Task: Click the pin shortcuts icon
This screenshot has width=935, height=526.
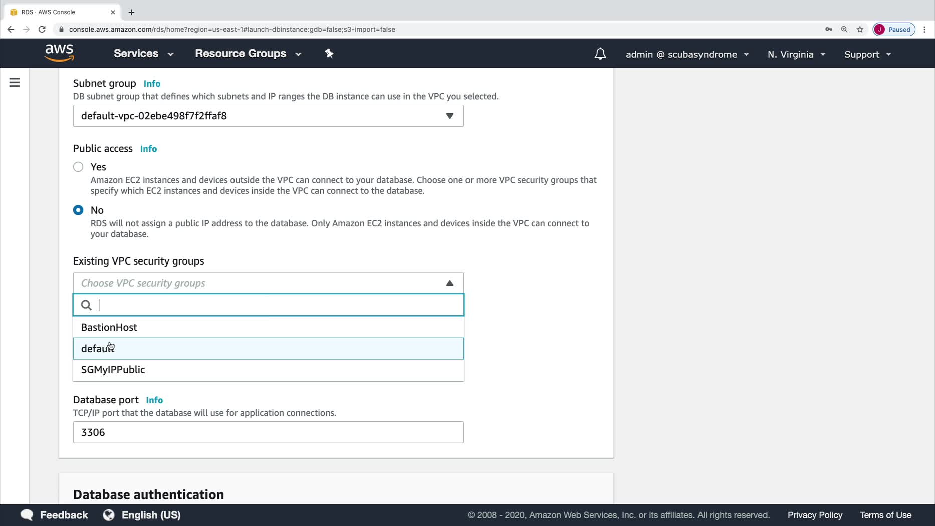Action: (x=329, y=54)
